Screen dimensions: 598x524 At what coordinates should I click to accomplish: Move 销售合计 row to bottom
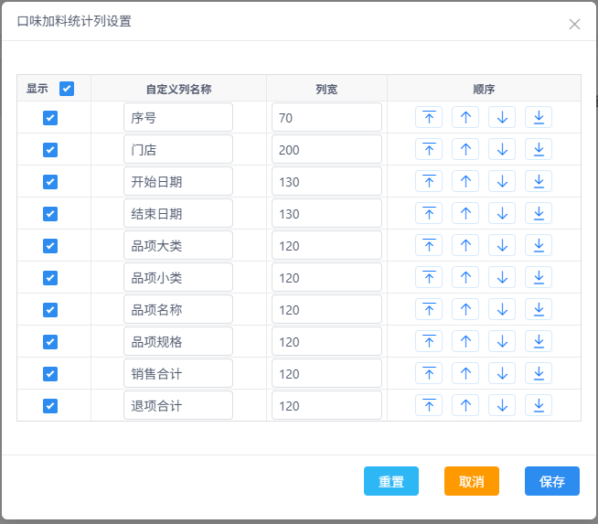point(539,373)
